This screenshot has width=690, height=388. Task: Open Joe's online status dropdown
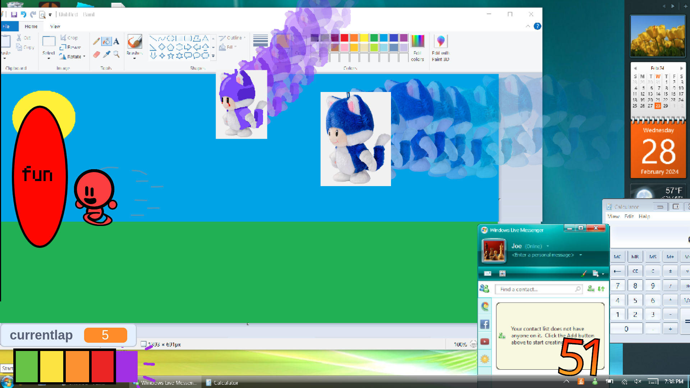click(x=548, y=246)
